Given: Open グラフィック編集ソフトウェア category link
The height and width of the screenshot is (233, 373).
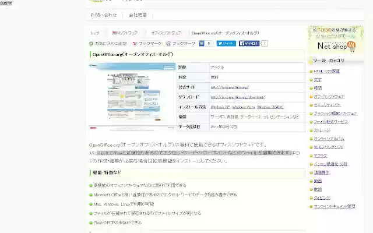Looking at the screenshot, I should (x=336, y=114).
